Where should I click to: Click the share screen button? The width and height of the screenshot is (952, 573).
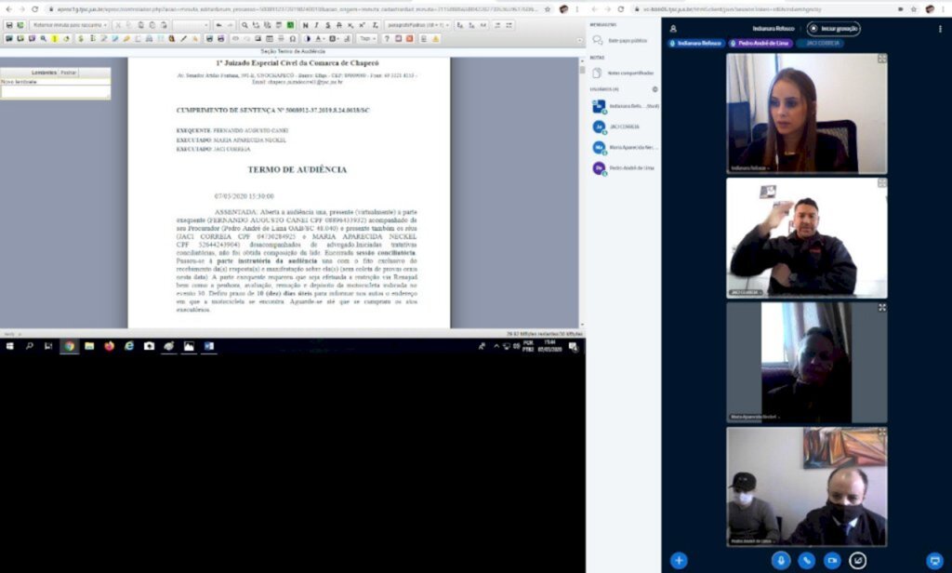pyautogui.click(x=858, y=560)
